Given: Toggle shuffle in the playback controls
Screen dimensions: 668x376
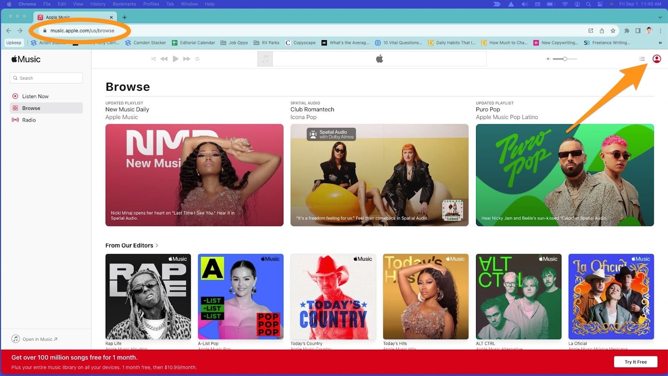Looking at the screenshot, I should tap(153, 59).
